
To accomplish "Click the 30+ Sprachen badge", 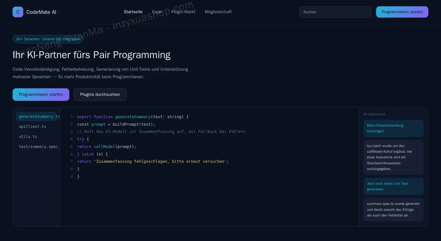I will pyautogui.click(x=48, y=39).
